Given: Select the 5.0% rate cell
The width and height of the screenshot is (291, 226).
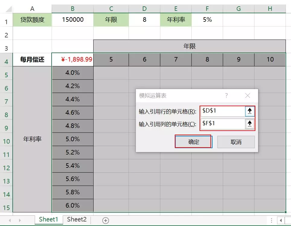Looking at the screenshot, I should click(72, 139).
